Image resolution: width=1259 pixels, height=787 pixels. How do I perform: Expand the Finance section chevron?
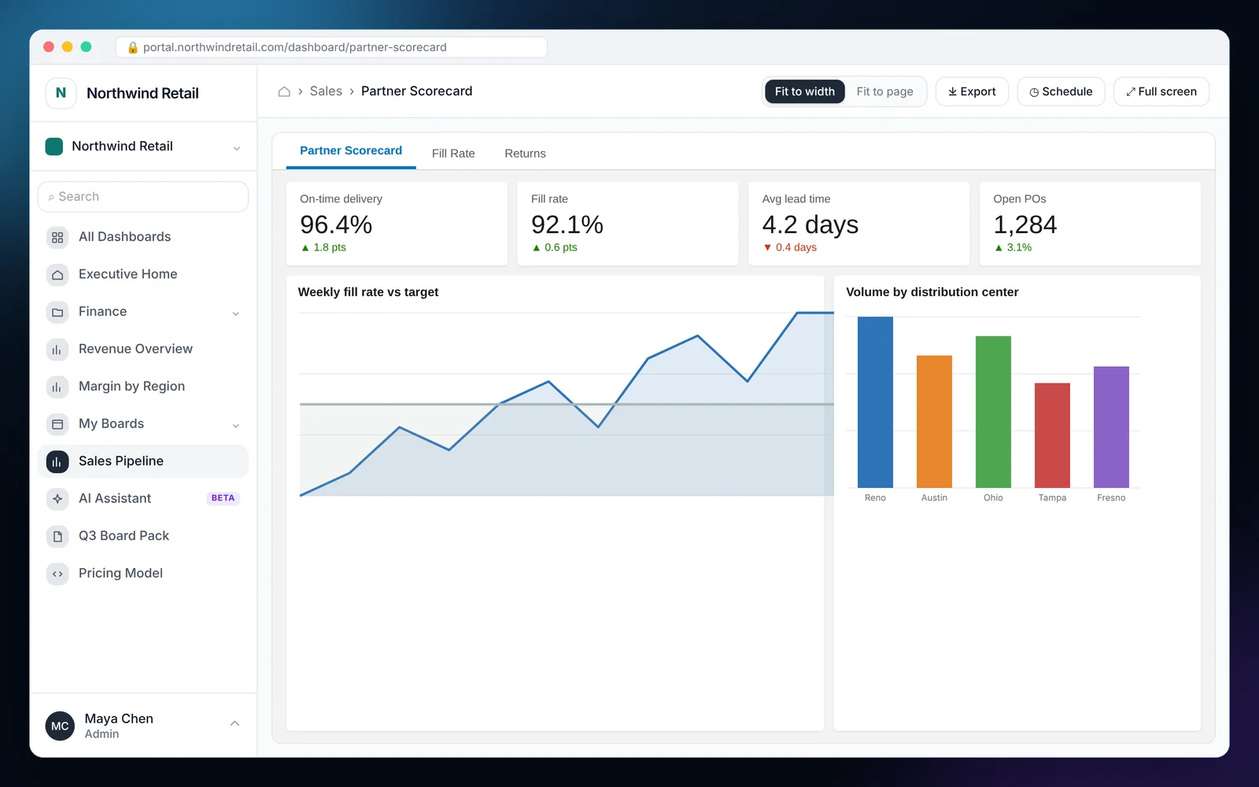(x=236, y=313)
